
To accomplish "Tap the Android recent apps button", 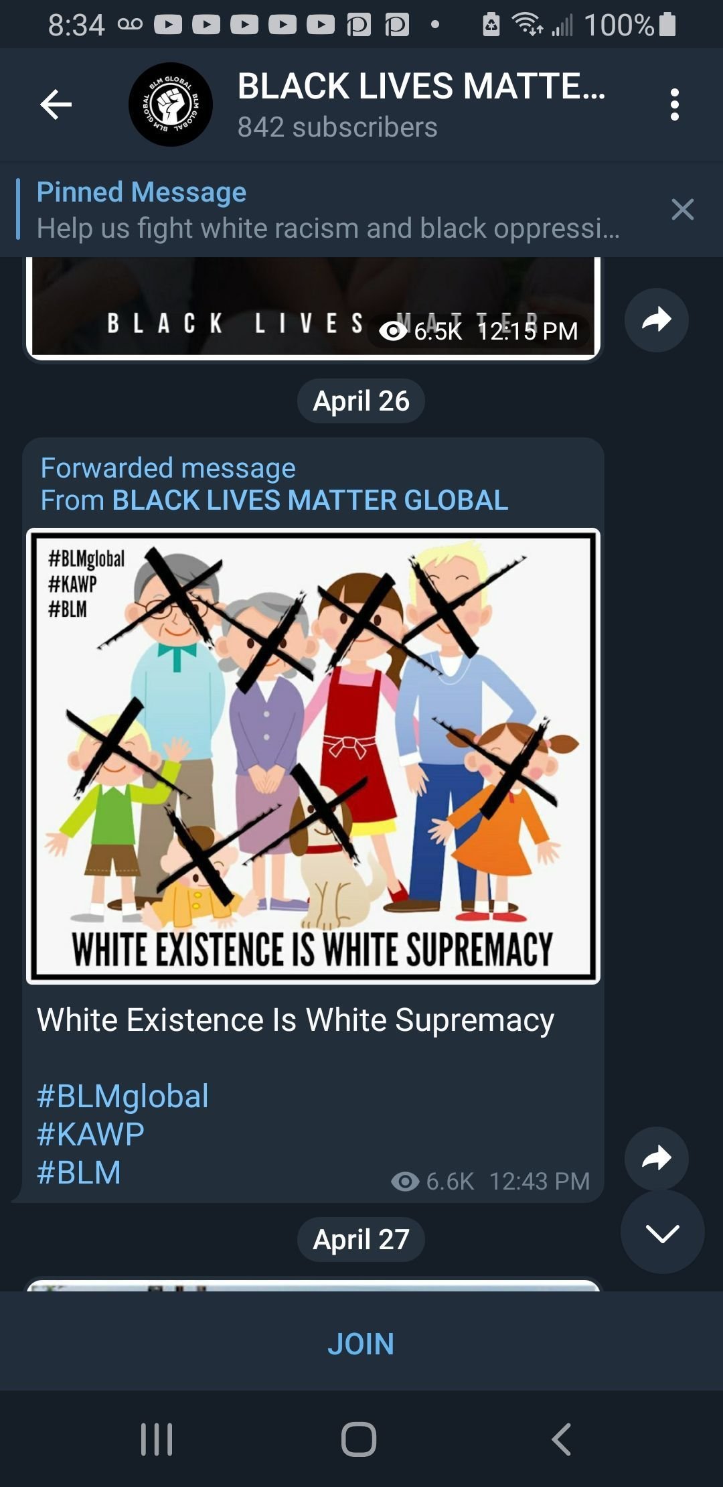I will pos(157,1439).
